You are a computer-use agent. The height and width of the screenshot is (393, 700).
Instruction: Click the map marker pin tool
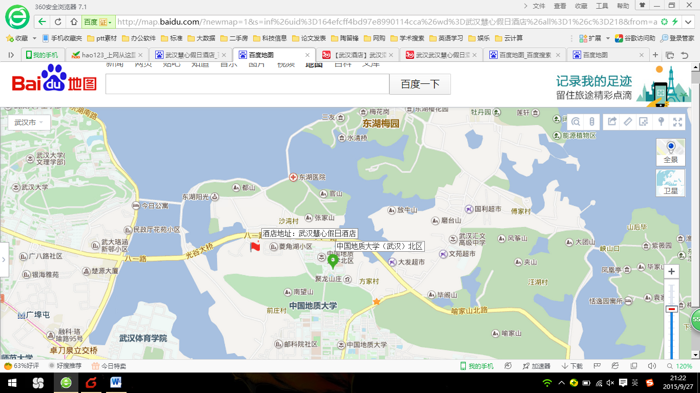661,122
